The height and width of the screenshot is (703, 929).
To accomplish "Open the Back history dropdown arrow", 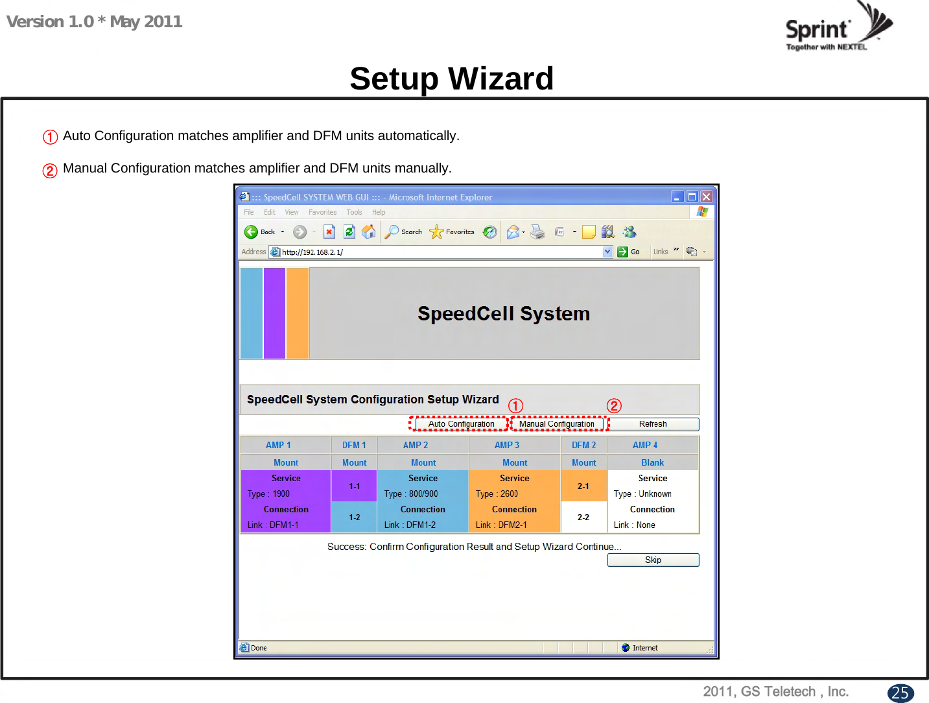I will pos(283,232).
